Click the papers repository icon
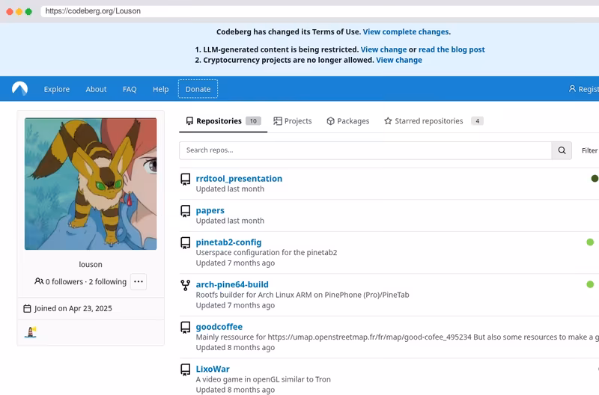The width and height of the screenshot is (599, 395). point(186,211)
